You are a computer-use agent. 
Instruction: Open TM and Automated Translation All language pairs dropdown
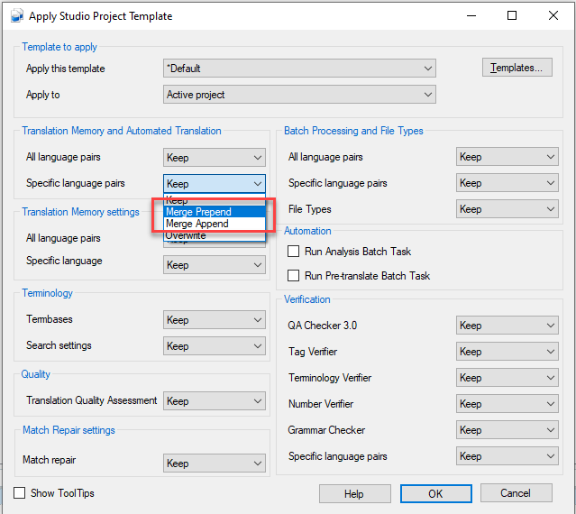215,158
